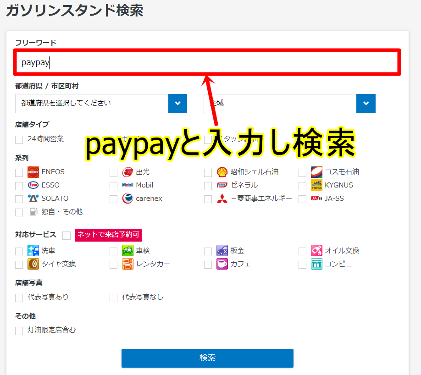
Task: Open the city dropdown showing 全域
Action: click(x=289, y=103)
